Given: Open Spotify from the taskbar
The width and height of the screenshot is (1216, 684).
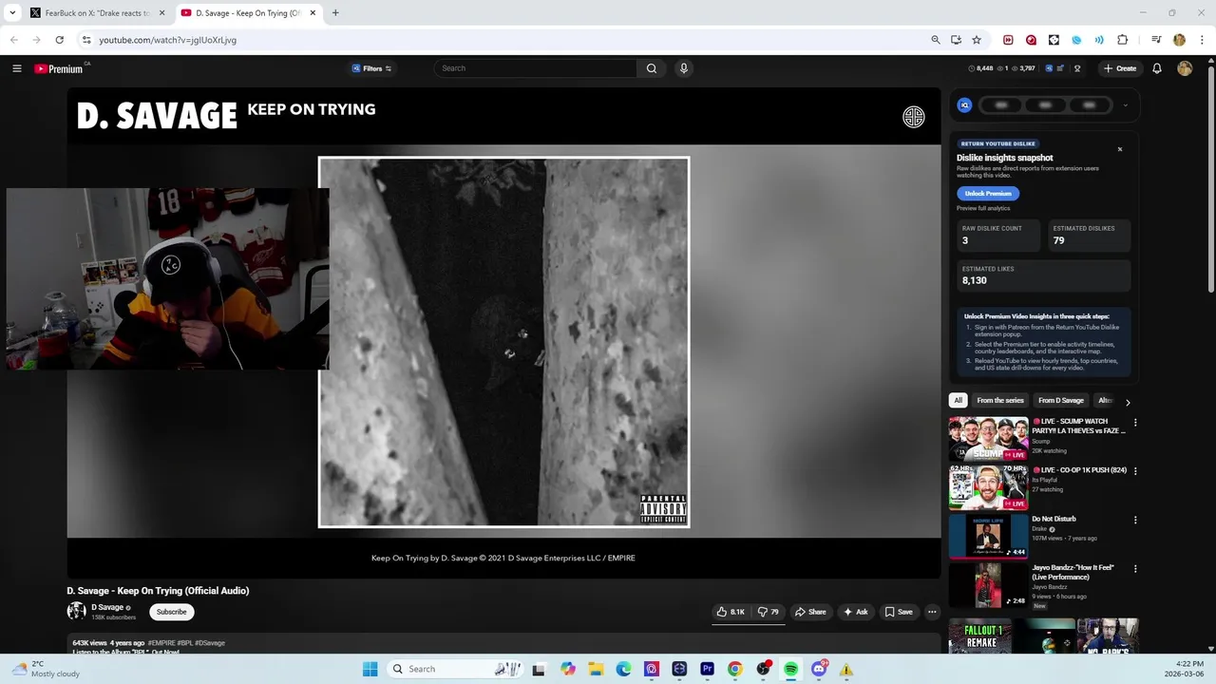Looking at the screenshot, I should (x=790, y=669).
